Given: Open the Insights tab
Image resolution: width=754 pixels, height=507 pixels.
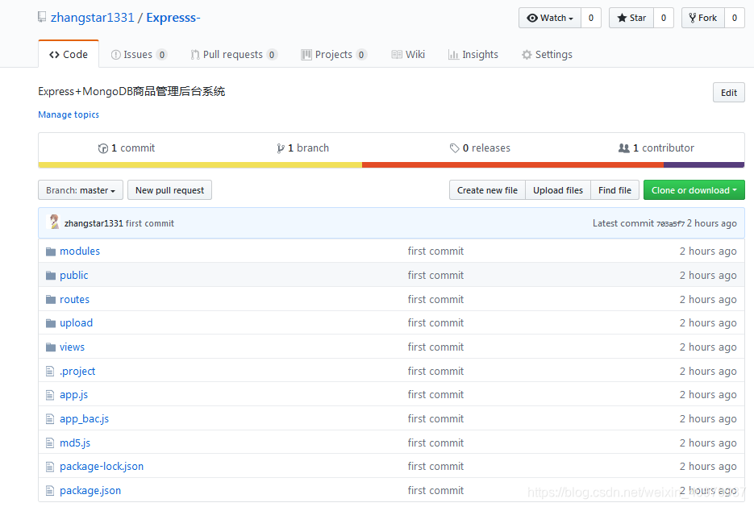Looking at the screenshot, I should (x=473, y=54).
